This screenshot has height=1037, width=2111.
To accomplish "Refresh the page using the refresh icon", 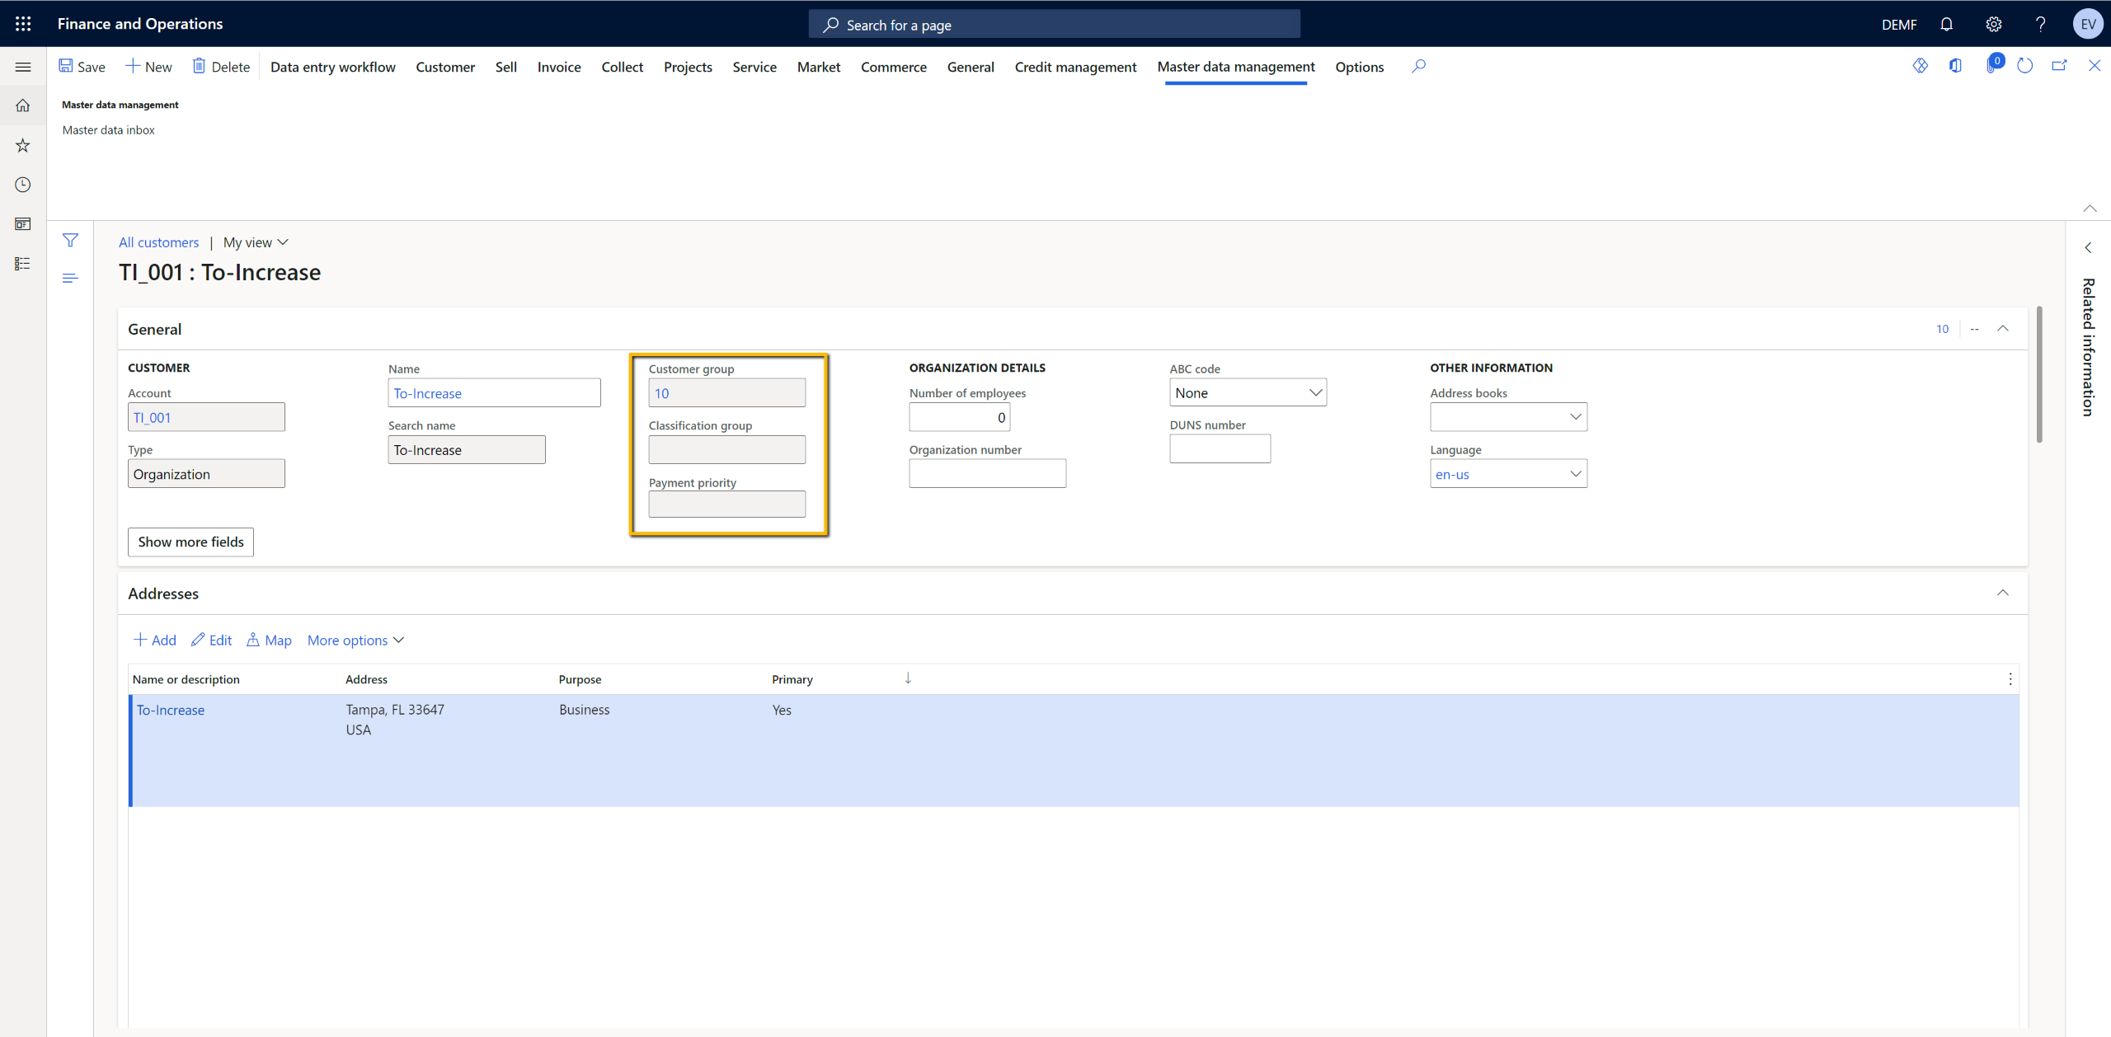I will tap(2026, 65).
